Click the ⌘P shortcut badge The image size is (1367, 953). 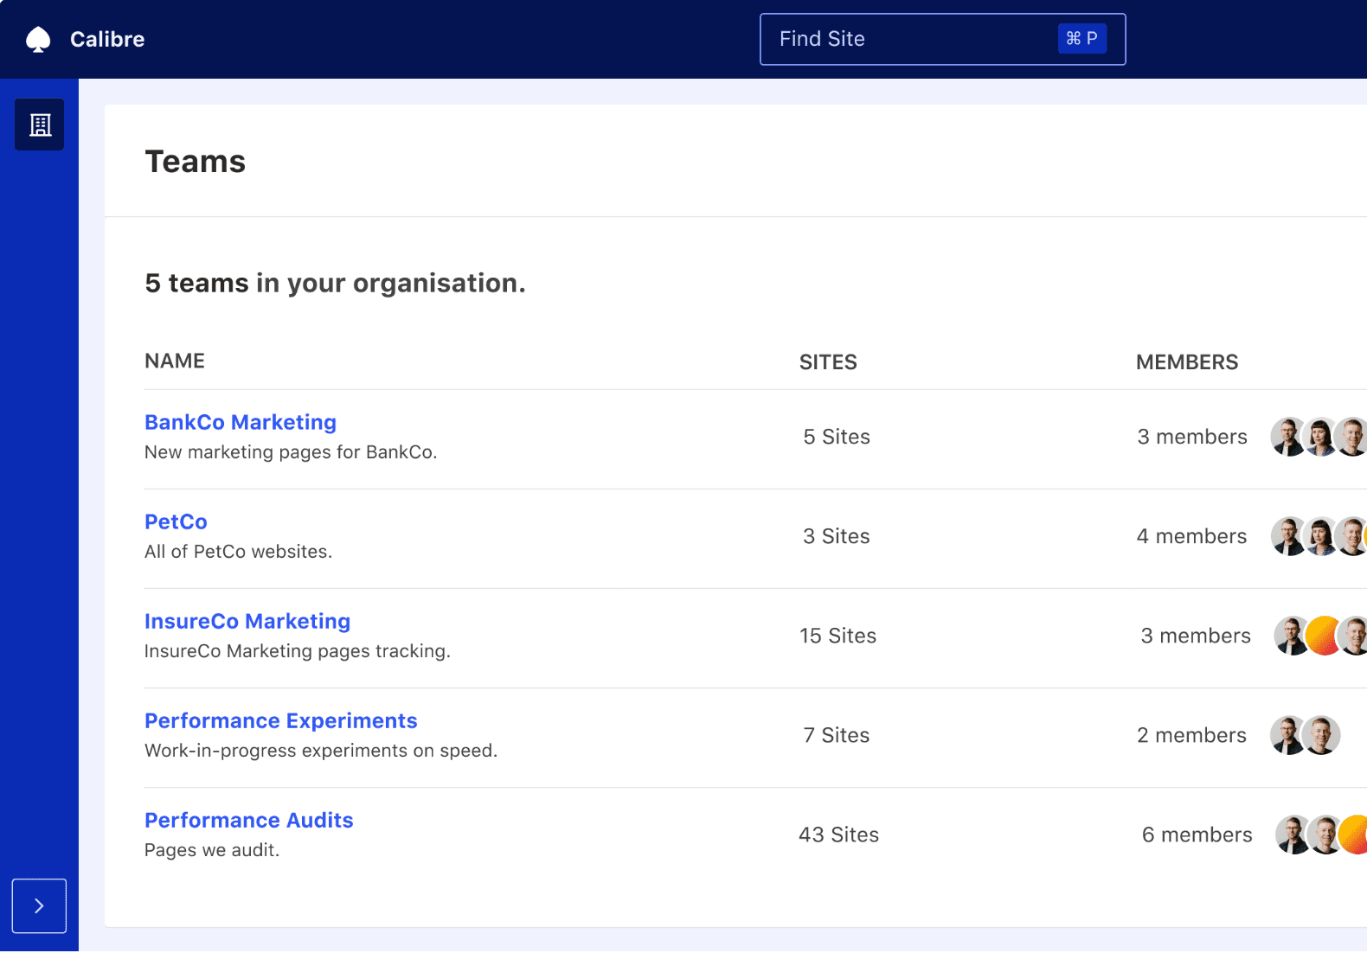pyautogui.click(x=1081, y=39)
